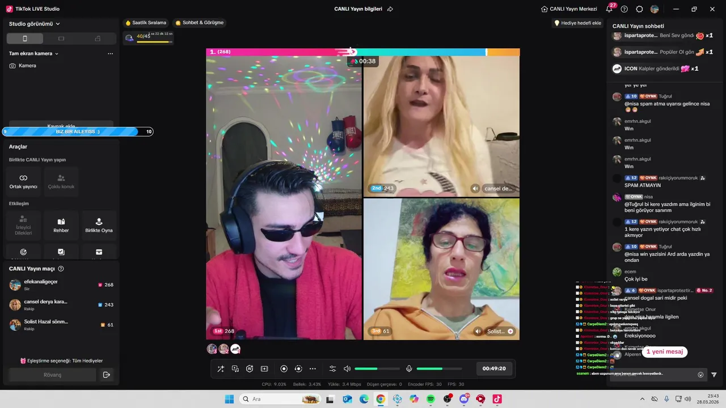Screen dimensions: 726x408
Task: Adjust the microphone level slider
Action: click(439, 369)
